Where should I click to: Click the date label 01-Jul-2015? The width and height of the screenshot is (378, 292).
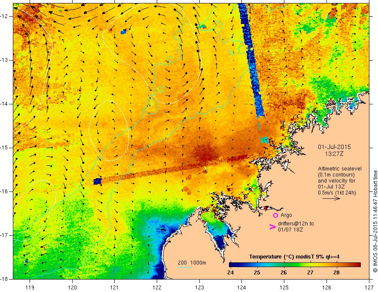click(x=334, y=147)
